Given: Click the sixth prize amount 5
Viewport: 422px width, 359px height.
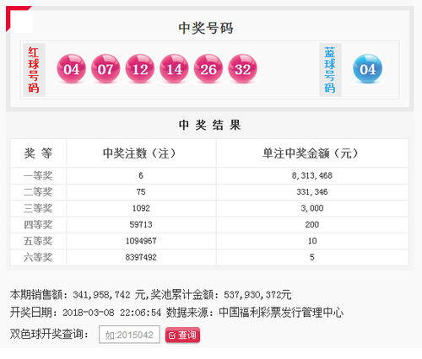Looking at the screenshot, I should [312, 257].
